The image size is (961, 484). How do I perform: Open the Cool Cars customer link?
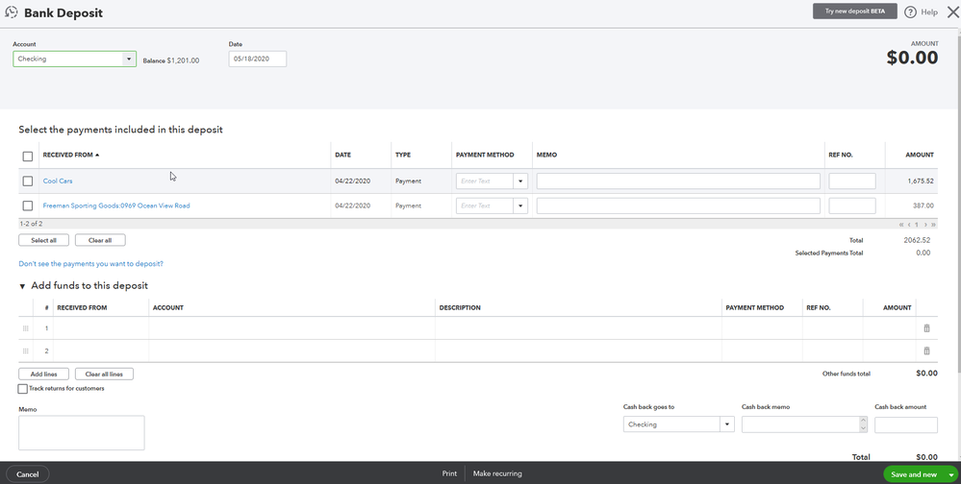point(58,181)
